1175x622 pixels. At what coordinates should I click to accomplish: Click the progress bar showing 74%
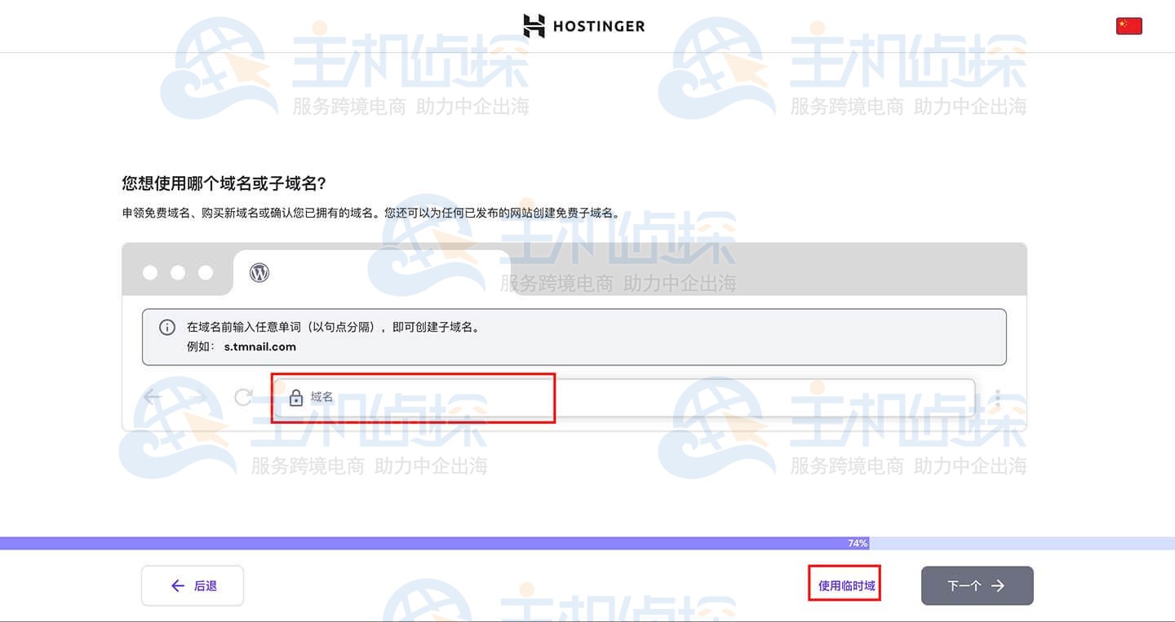tap(856, 542)
